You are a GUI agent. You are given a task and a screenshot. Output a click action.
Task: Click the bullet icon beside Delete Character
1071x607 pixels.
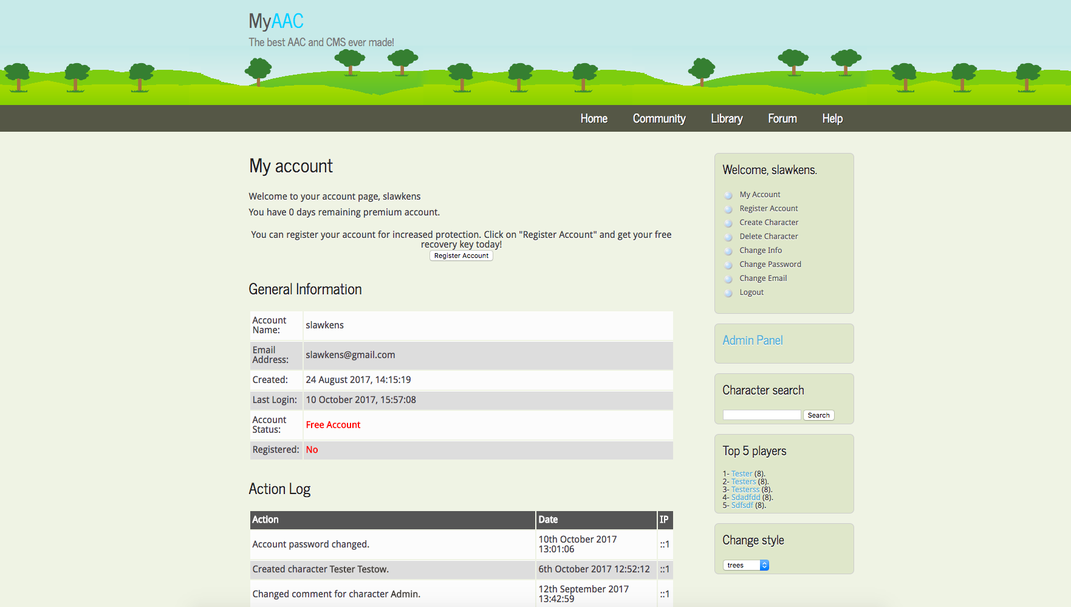coord(728,237)
